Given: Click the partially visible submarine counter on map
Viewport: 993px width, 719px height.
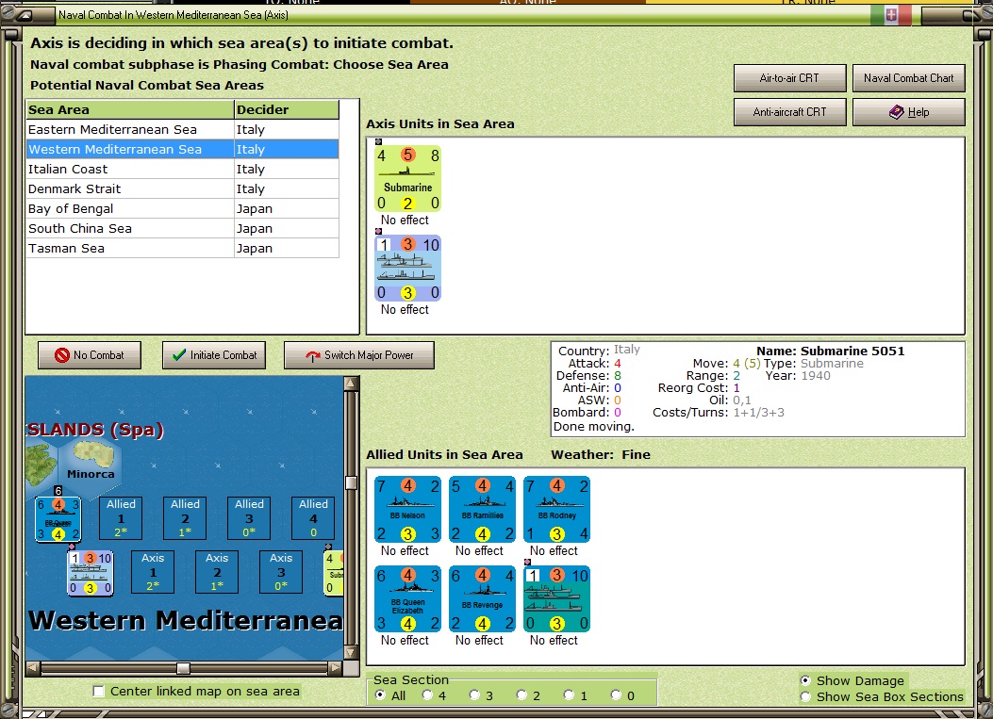Looking at the screenshot, I should pyautogui.click(x=333, y=573).
